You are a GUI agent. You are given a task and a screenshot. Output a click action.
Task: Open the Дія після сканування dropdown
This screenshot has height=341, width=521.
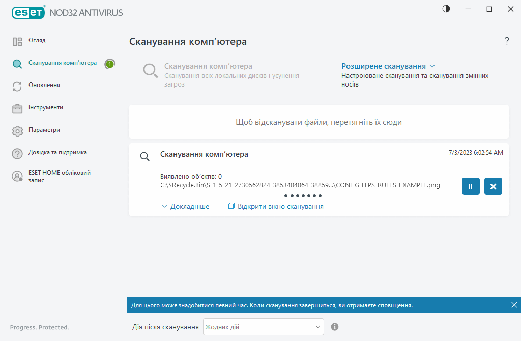(263, 327)
